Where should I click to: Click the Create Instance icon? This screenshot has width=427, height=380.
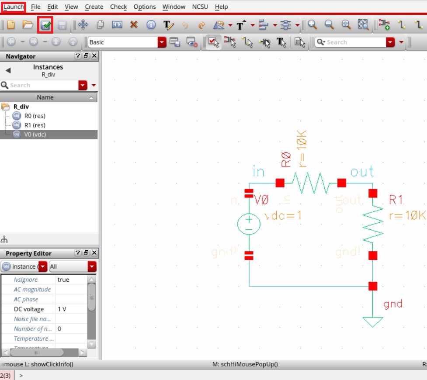click(384, 25)
